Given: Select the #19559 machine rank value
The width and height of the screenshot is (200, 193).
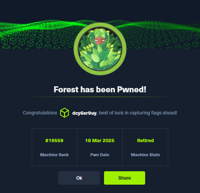Looking at the screenshot, I should pos(54,140).
